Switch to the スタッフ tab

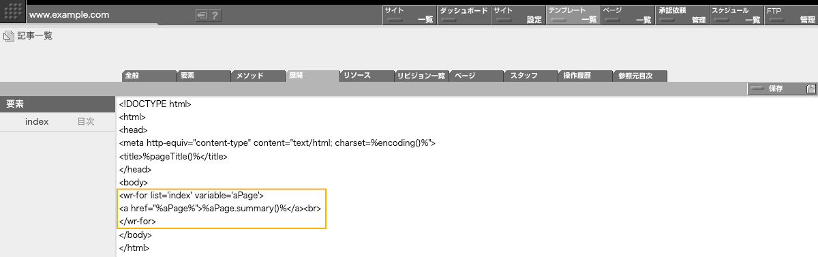pyautogui.click(x=530, y=76)
